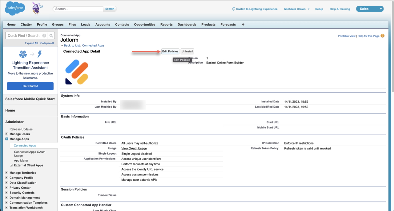Click 'Easiest Online Form Builder' description text

(x=225, y=63)
